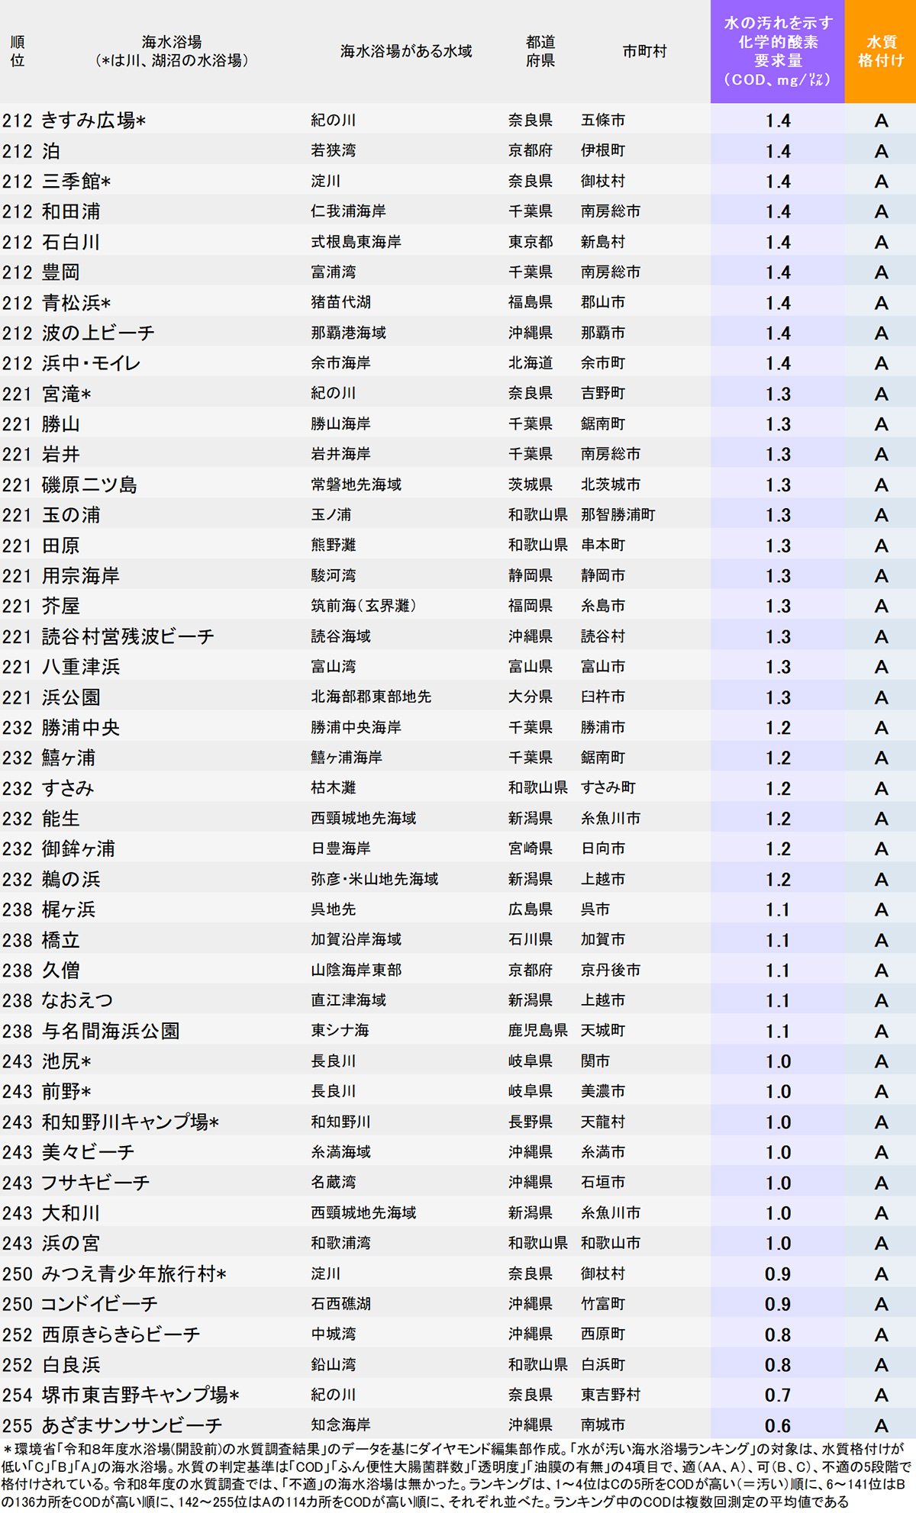Click beach name 青松浜*

[76, 303]
